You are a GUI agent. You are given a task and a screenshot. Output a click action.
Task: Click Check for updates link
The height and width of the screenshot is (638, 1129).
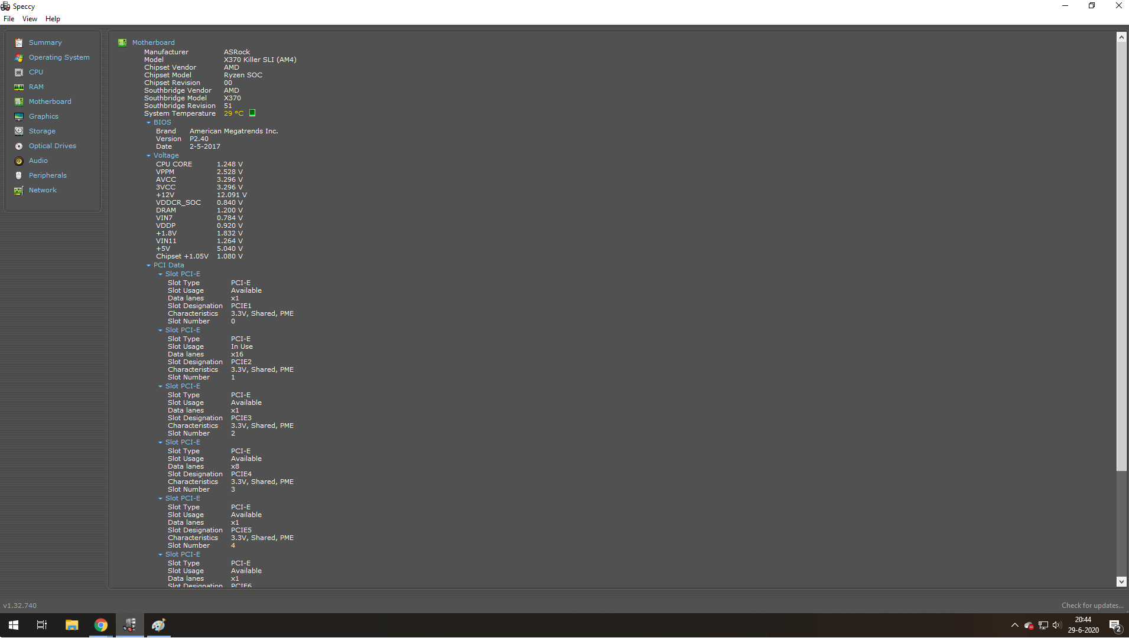pyautogui.click(x=1092, y=606)
